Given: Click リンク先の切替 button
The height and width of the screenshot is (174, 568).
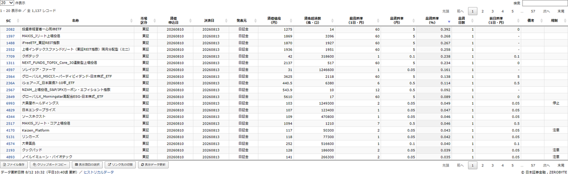Looking at the screenshot, I should pyautogui.click(x=120, y=165).
